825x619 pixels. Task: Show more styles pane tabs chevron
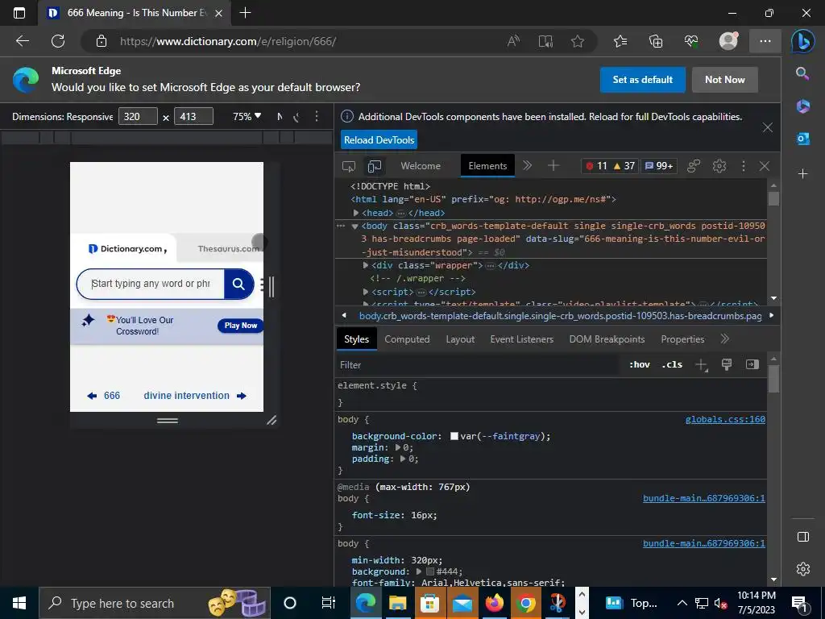725,339
